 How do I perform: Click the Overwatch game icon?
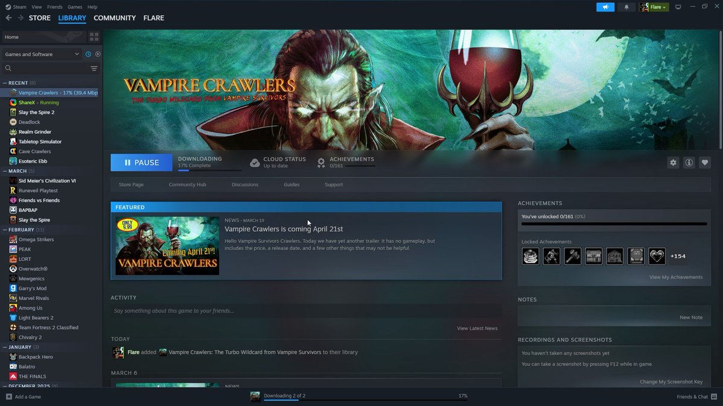click(13, 269)
